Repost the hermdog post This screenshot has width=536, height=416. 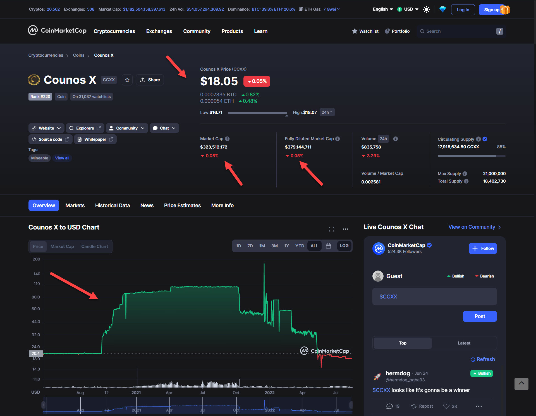(422, 407)
